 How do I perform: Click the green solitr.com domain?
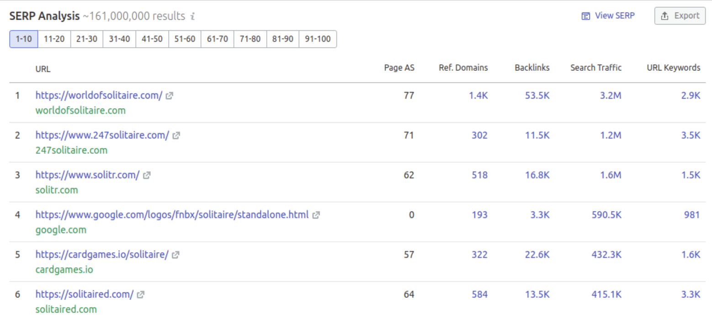[x=57, y=190]
